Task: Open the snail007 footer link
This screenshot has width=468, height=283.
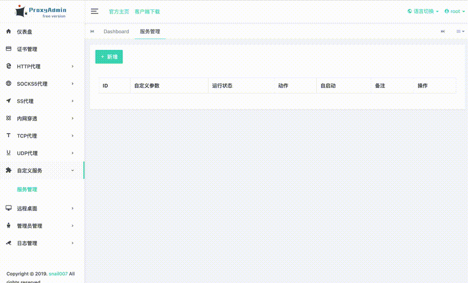Action: [x=58, y=274]
